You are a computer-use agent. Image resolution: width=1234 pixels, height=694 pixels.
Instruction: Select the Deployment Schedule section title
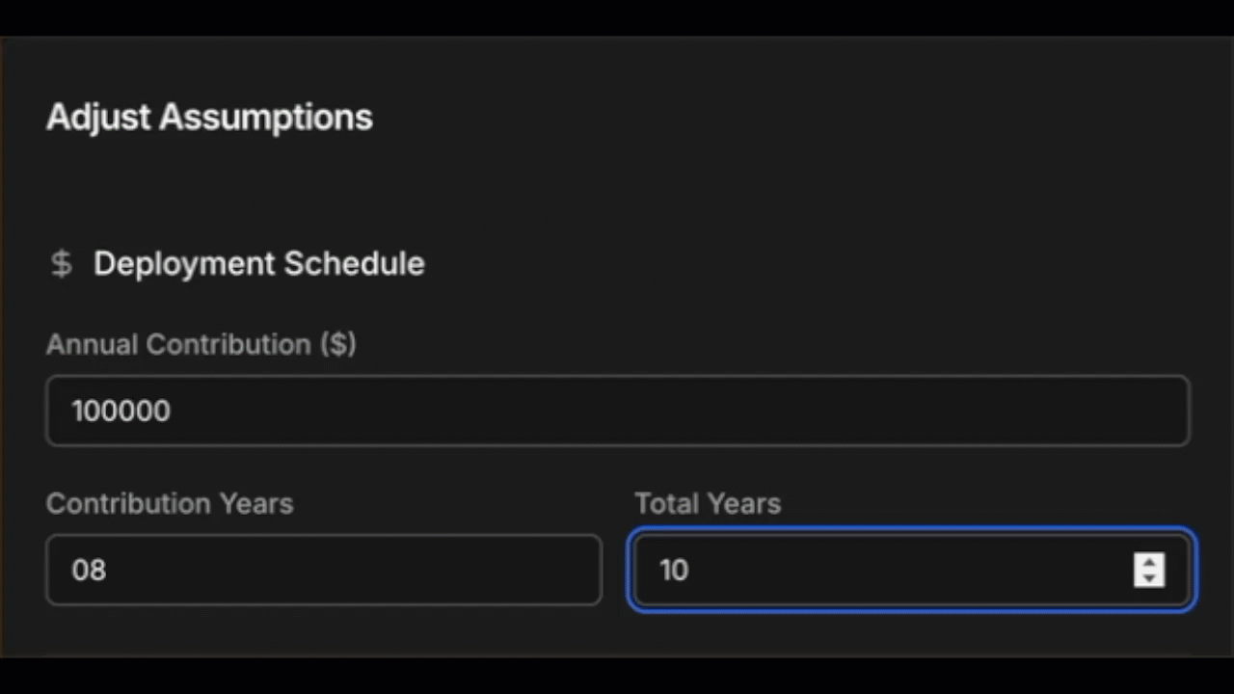pos(258,263)
